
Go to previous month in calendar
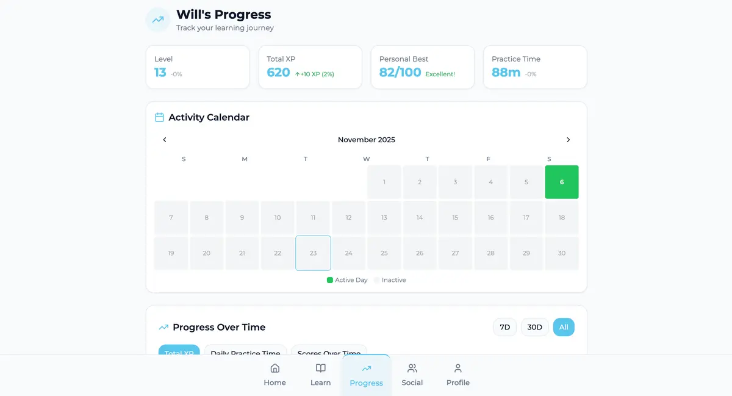click(165, 140)
